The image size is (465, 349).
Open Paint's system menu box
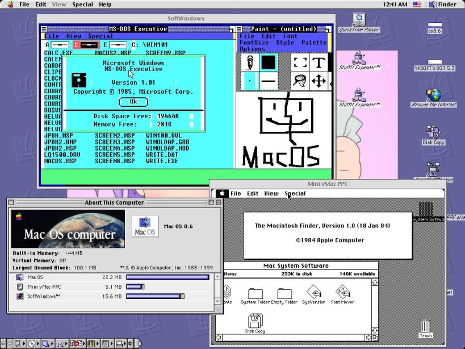[239, 28]
